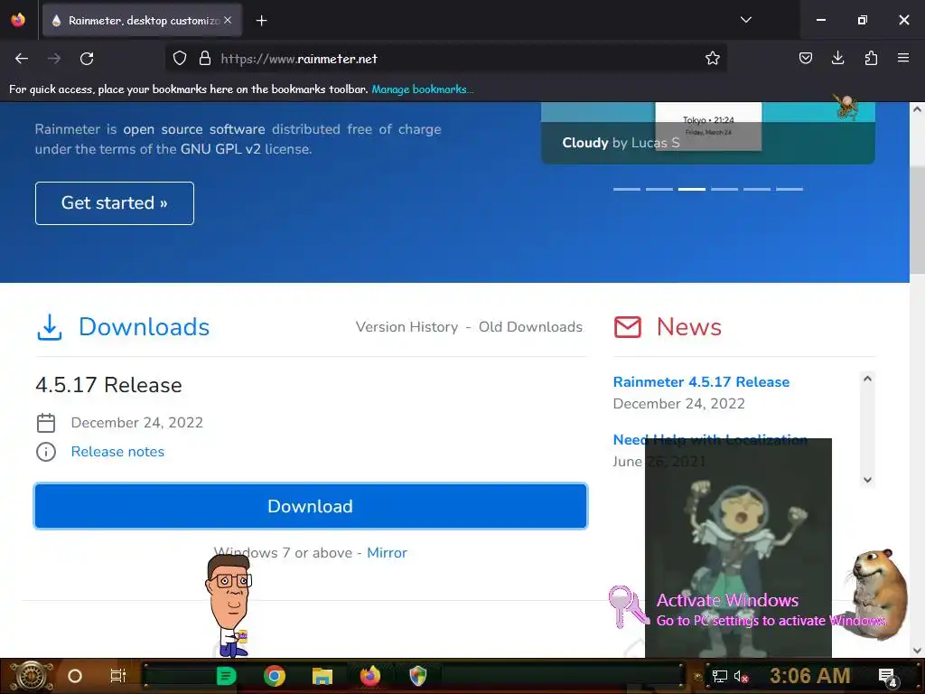Select fifth carousel slide indicator

pyautogui.click(x=757, y=189)
